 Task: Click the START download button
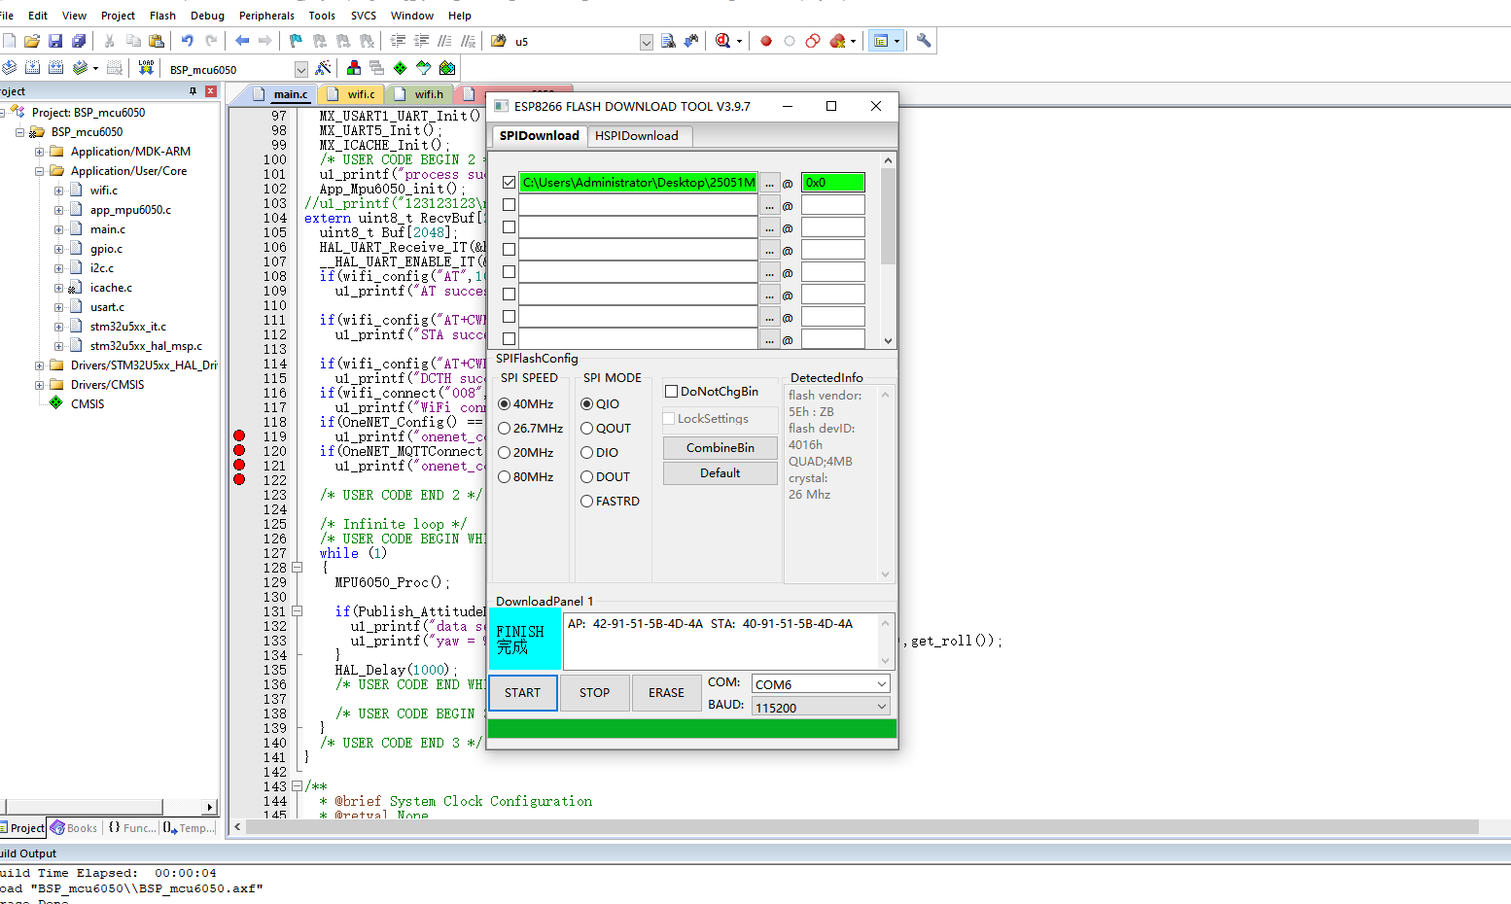[523, 693]
